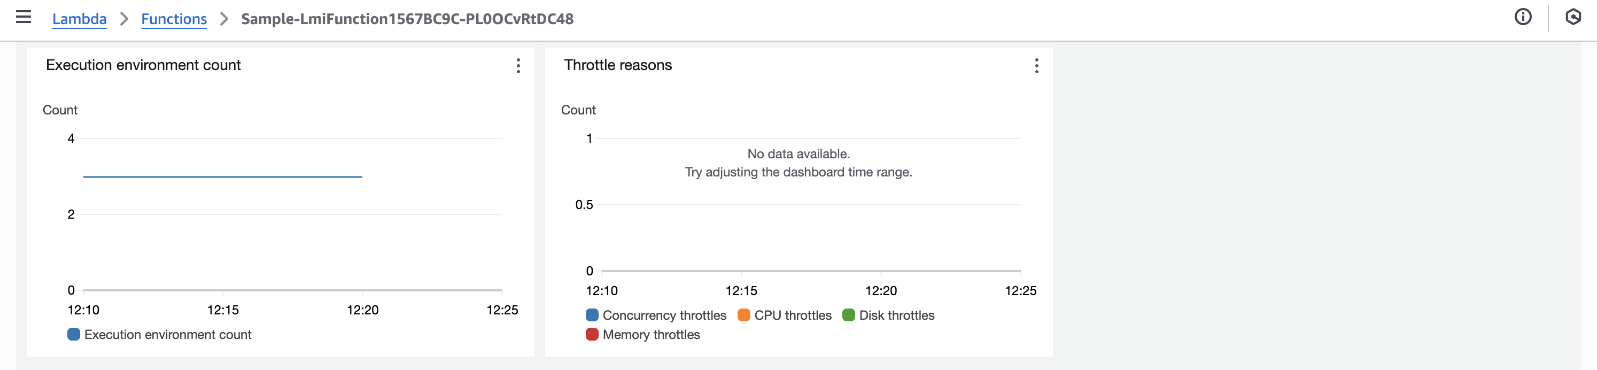Click the red Memory throttles swatch

tap(592, 335)
